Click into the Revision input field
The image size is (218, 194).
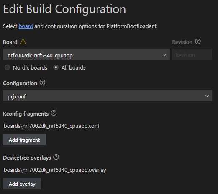192,54
